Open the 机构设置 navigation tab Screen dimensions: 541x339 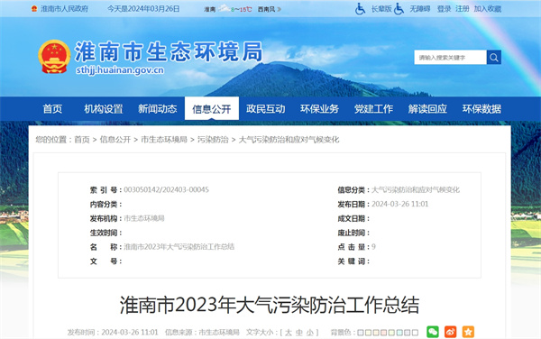pos(104,109)
